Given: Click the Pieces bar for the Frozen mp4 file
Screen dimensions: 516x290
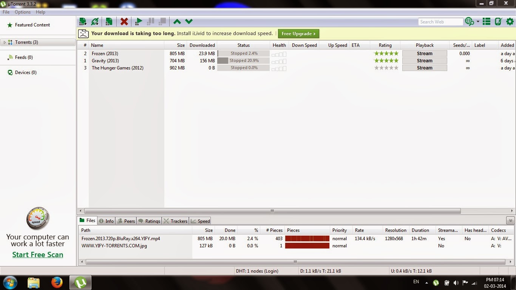Looking at the screenshot, I should tap(307, 239).
